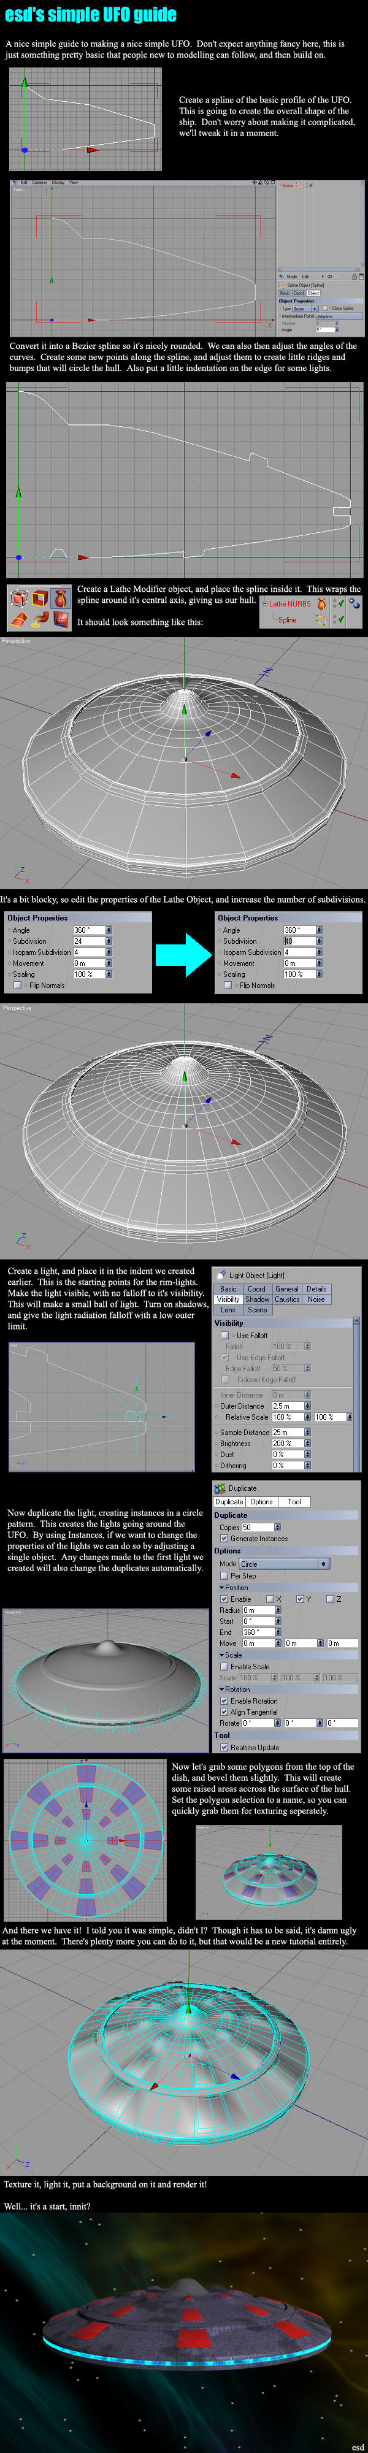Open the Caustics tab

(287, 1299)
